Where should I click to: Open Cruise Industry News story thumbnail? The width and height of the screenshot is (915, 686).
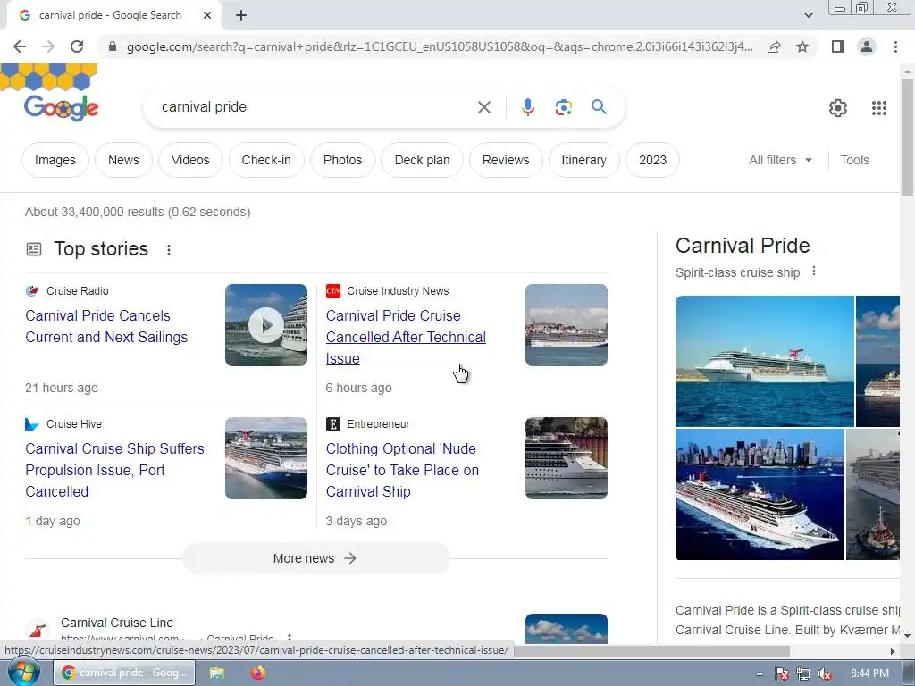point(566,325)
